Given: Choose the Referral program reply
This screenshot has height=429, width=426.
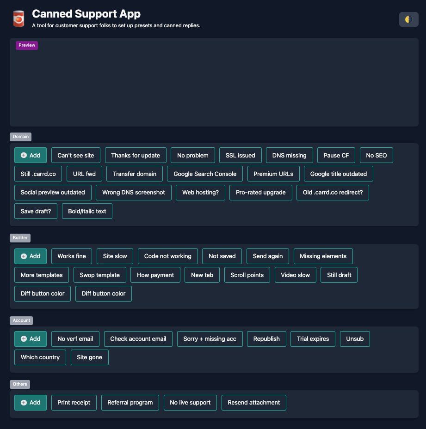Looking at the screenshot, I should click(130, 403).
